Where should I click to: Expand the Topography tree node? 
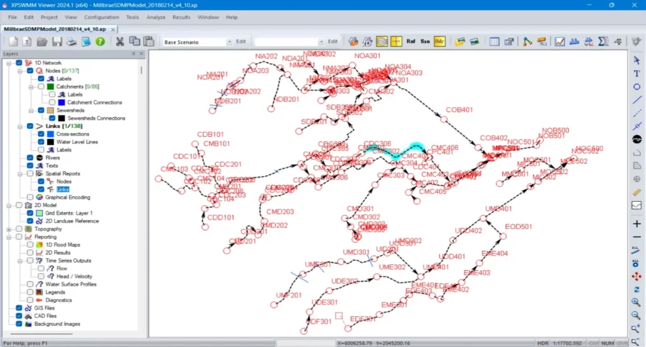coord(9,229)
